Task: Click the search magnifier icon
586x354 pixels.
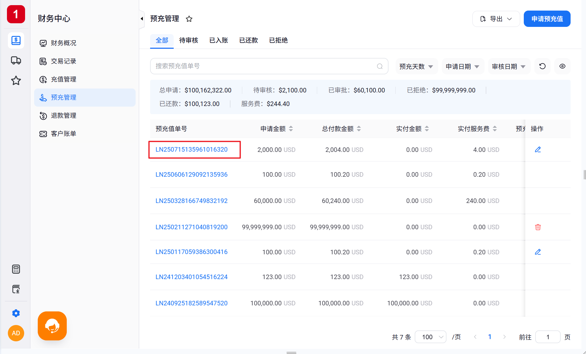Action: (380, 66)
